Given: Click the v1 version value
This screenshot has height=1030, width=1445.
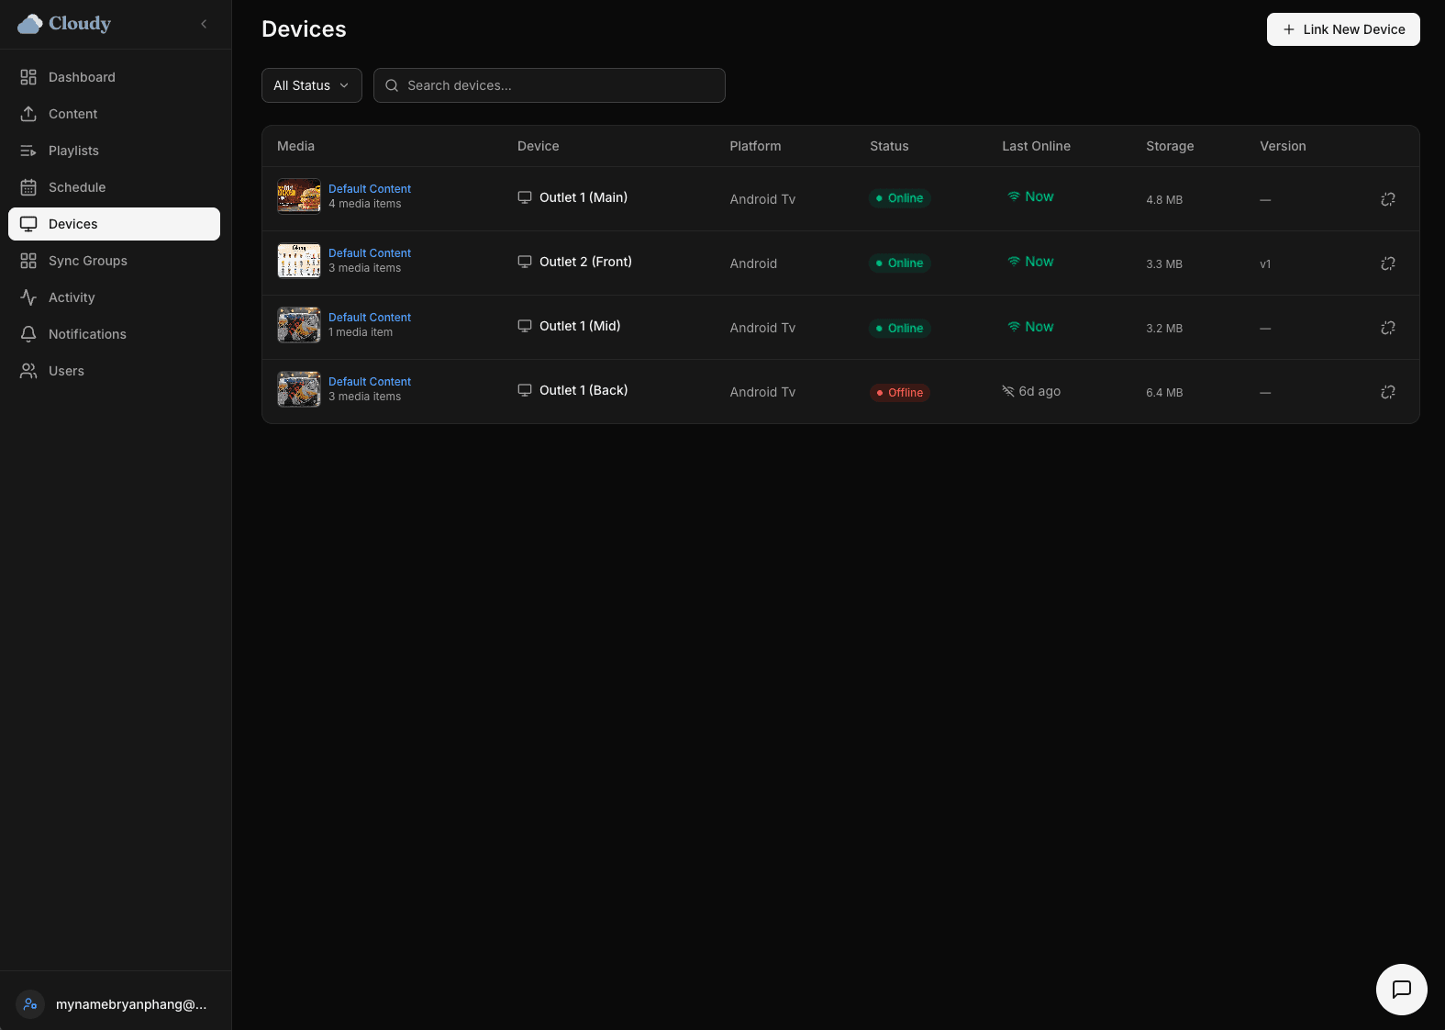Looking at the screenshot, I should click(x=1265, y=263).
